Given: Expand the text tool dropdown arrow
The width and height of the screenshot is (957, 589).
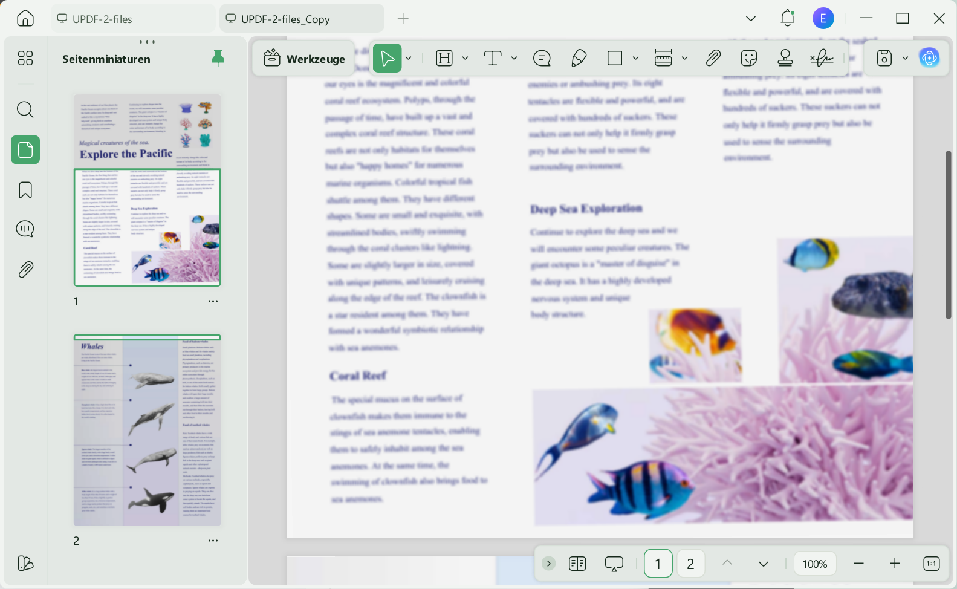Looking at the screenshot, I should (x=514, y=58).
